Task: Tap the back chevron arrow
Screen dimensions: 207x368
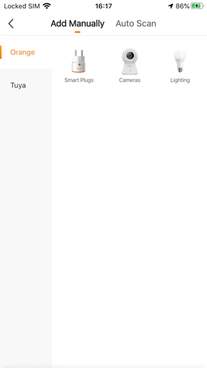Action: pyautogui.click(x=11, y=24)
